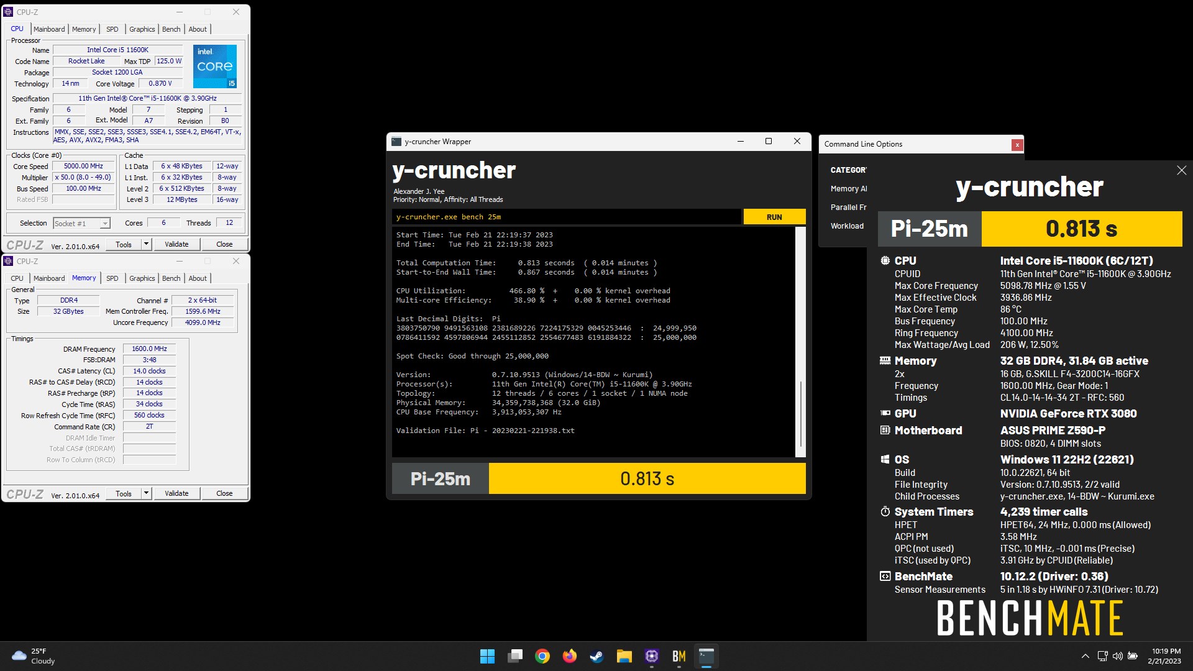The width and height of the screenshot is (1193, 671).
Task: Open Task View on taskbar
Action: tap(514, 656)
